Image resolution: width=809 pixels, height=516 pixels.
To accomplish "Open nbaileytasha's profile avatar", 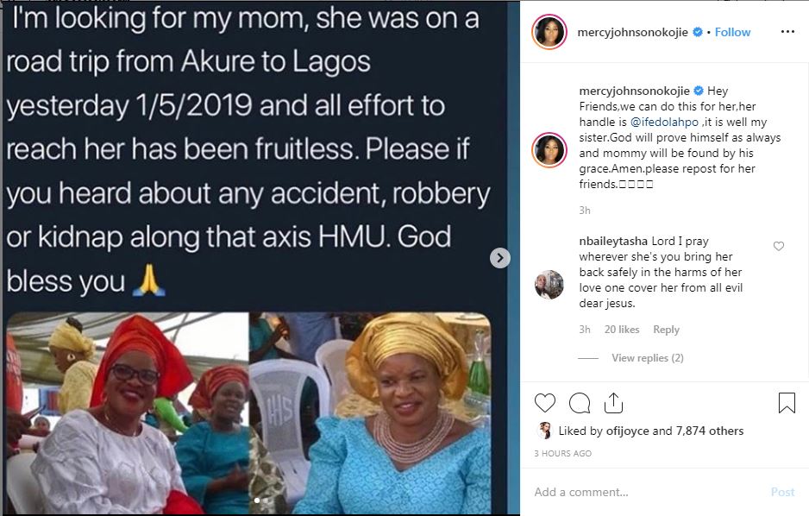I will point(549,285).
